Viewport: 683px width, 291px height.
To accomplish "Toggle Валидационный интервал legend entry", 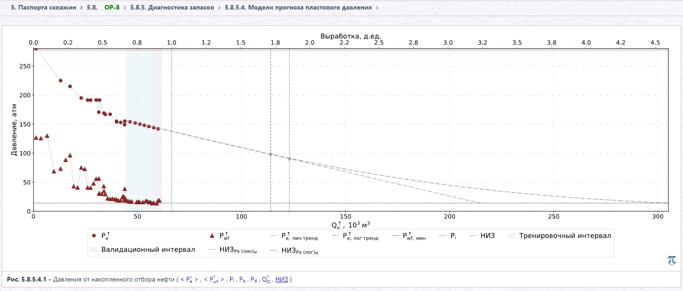I will tap(143, 250).
